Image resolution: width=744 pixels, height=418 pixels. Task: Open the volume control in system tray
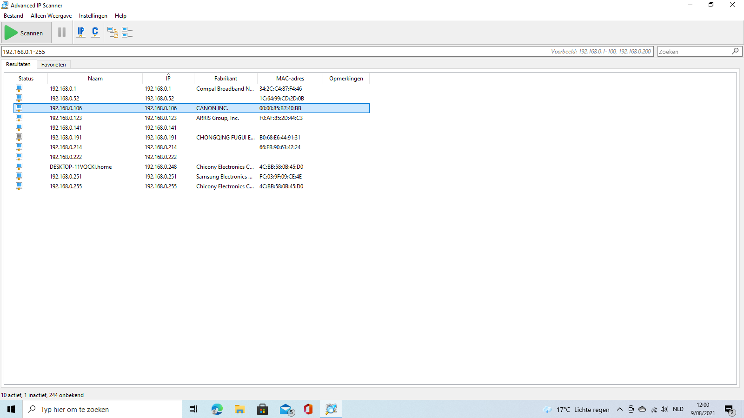[664, 409]
